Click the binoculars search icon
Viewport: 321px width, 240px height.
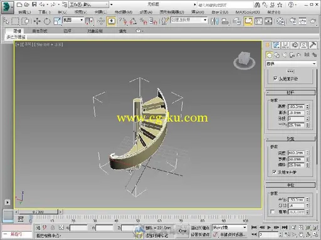258,4
